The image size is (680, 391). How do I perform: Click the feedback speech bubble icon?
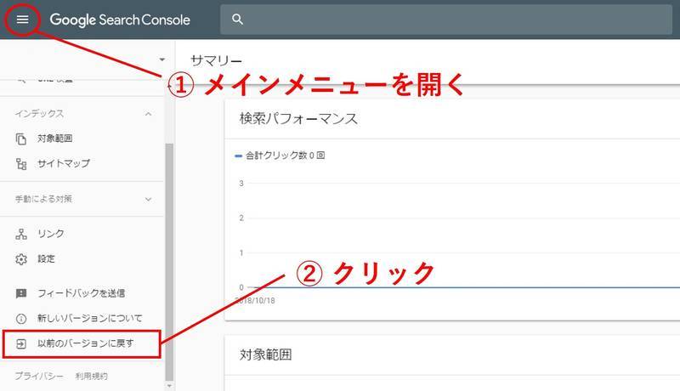[x=20, y=293]
